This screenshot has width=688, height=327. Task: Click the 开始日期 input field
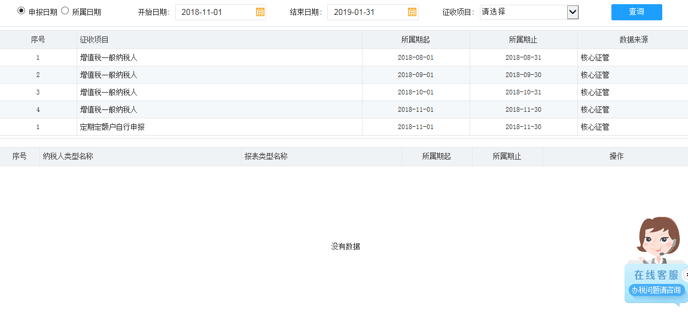215,12
